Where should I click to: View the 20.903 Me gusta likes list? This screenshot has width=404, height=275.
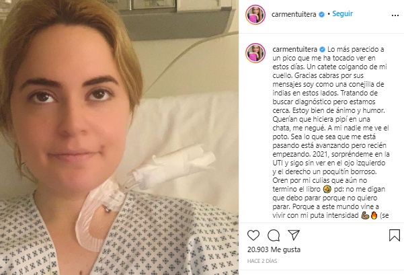(x=274, y=249)
